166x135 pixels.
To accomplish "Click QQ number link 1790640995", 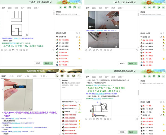I will [x=17, y=38].
